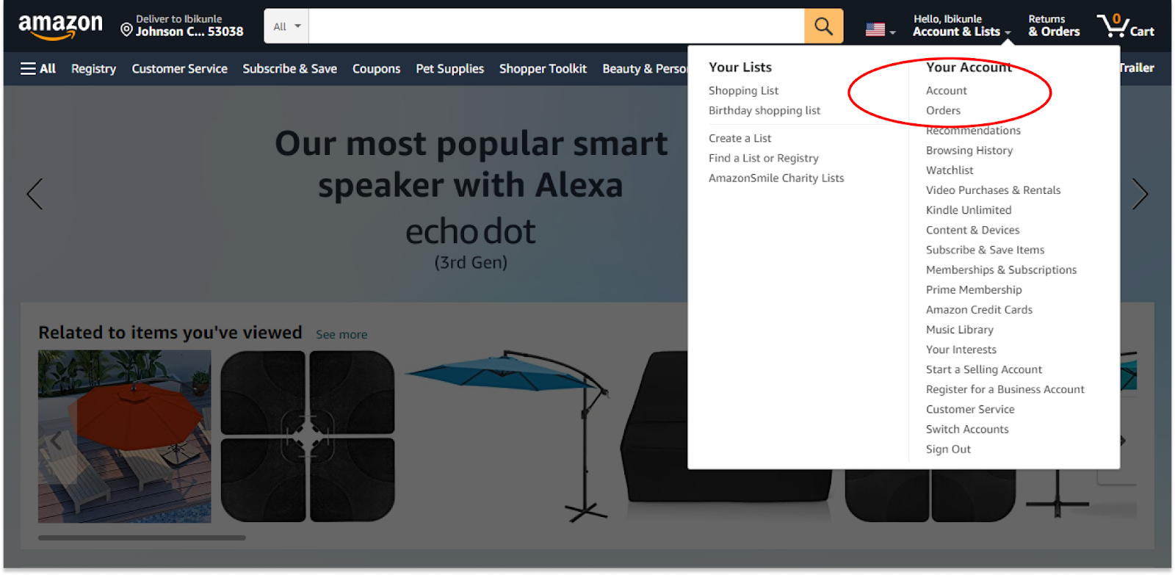
Task: Click the orange search magnifier button
Action: point(823,26)
